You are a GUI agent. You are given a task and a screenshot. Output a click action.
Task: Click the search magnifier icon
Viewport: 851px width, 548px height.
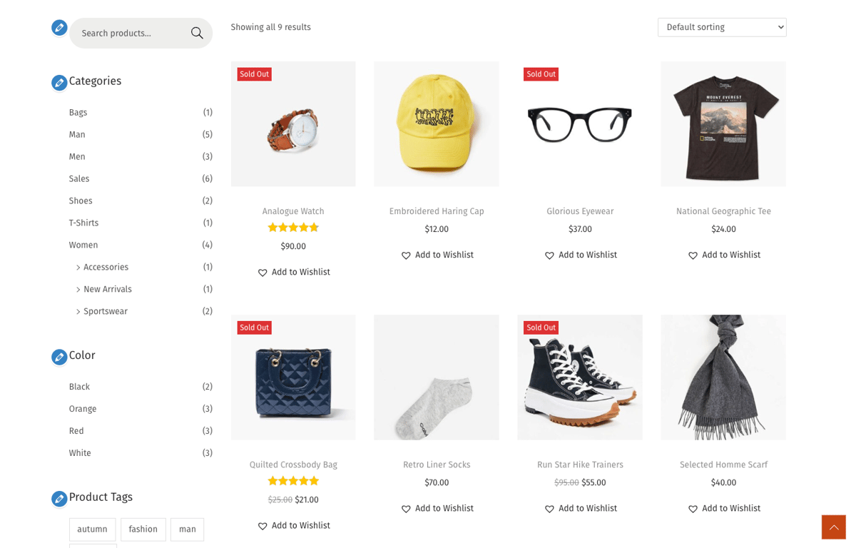(x=196, y=33)
